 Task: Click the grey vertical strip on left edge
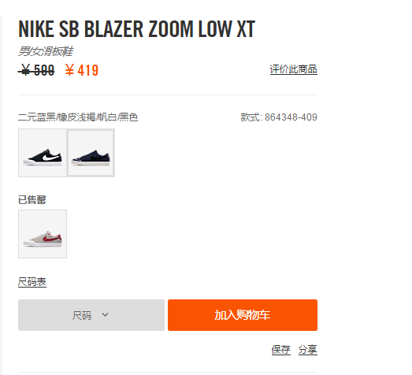click(1, 195)
